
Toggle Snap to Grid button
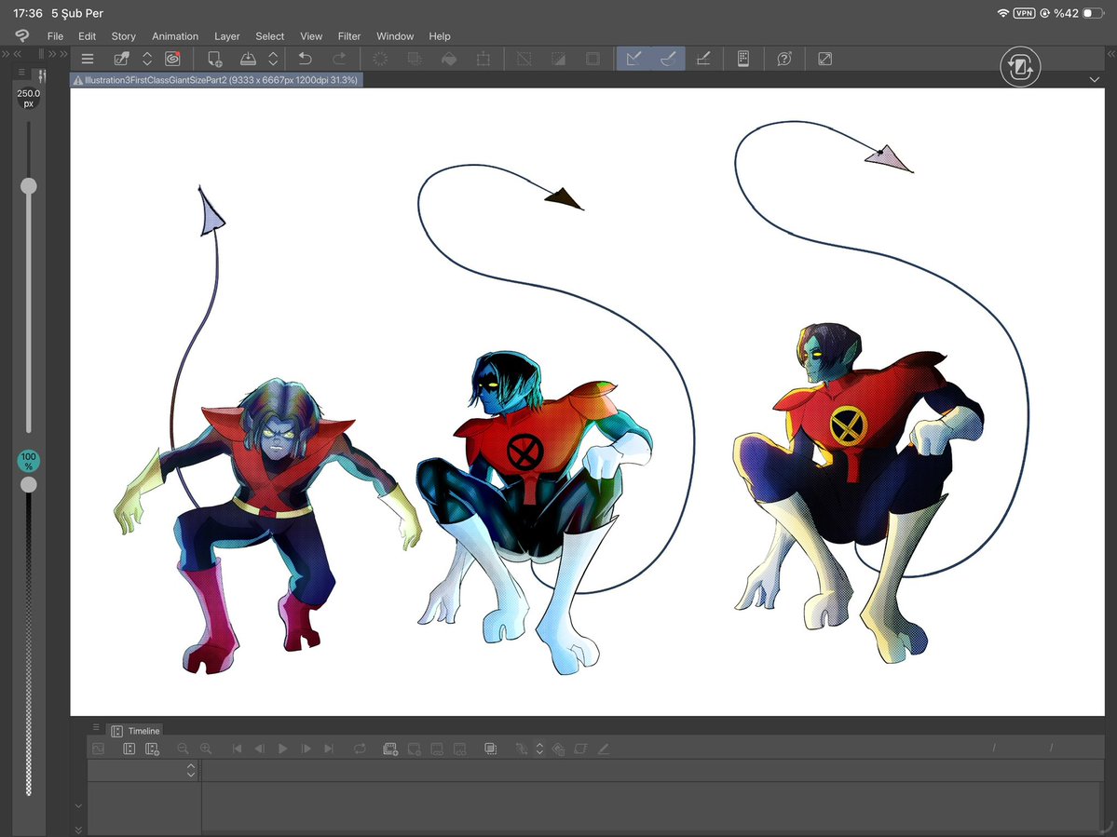pos(702,59)
